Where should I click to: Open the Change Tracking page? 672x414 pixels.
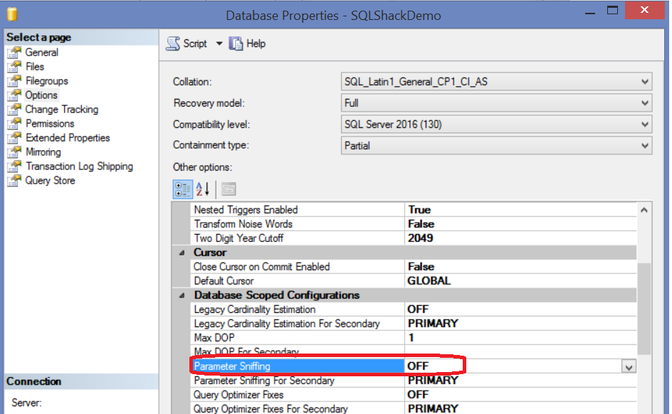coord(62,109)
